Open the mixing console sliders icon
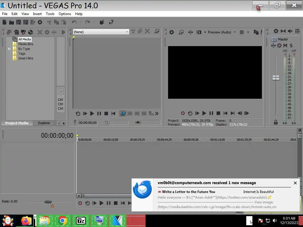Image resolution: width=303 pixels, height=227 pixels. pos(297,31)
